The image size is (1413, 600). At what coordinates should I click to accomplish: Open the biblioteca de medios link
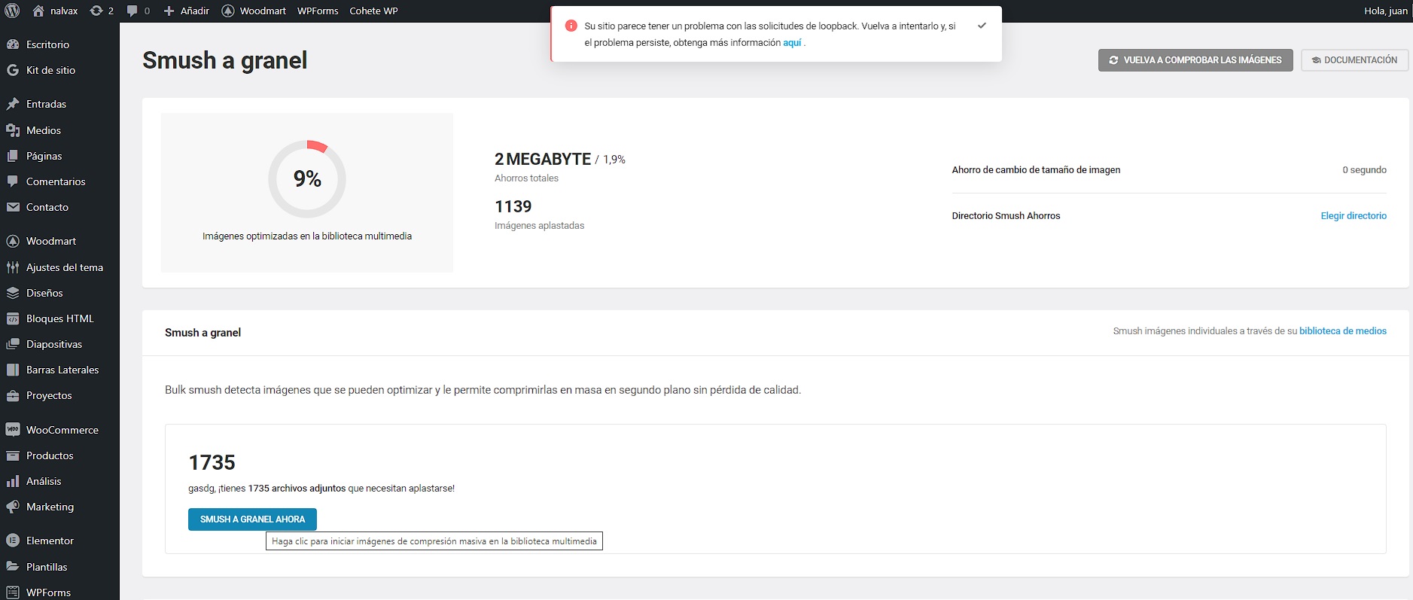point(1343,331)
